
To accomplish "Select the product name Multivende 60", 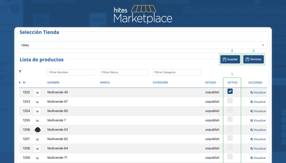I will coord(58,111).
